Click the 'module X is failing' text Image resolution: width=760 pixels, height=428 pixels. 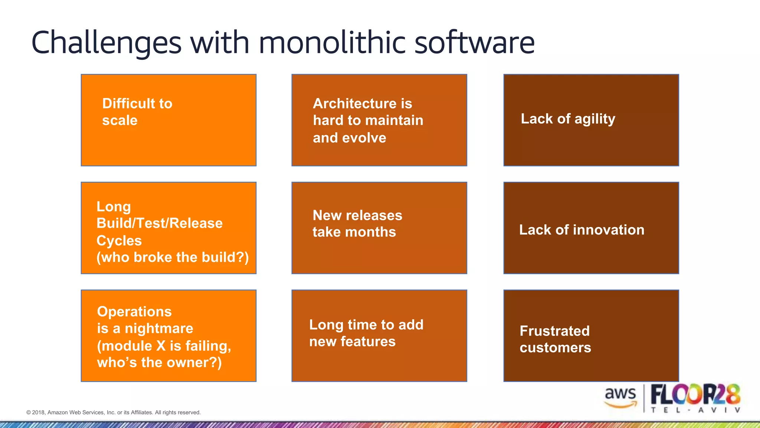pyautogui.click(x=164, y=346)
